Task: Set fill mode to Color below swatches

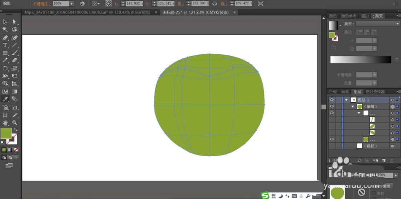Action: 4,150
